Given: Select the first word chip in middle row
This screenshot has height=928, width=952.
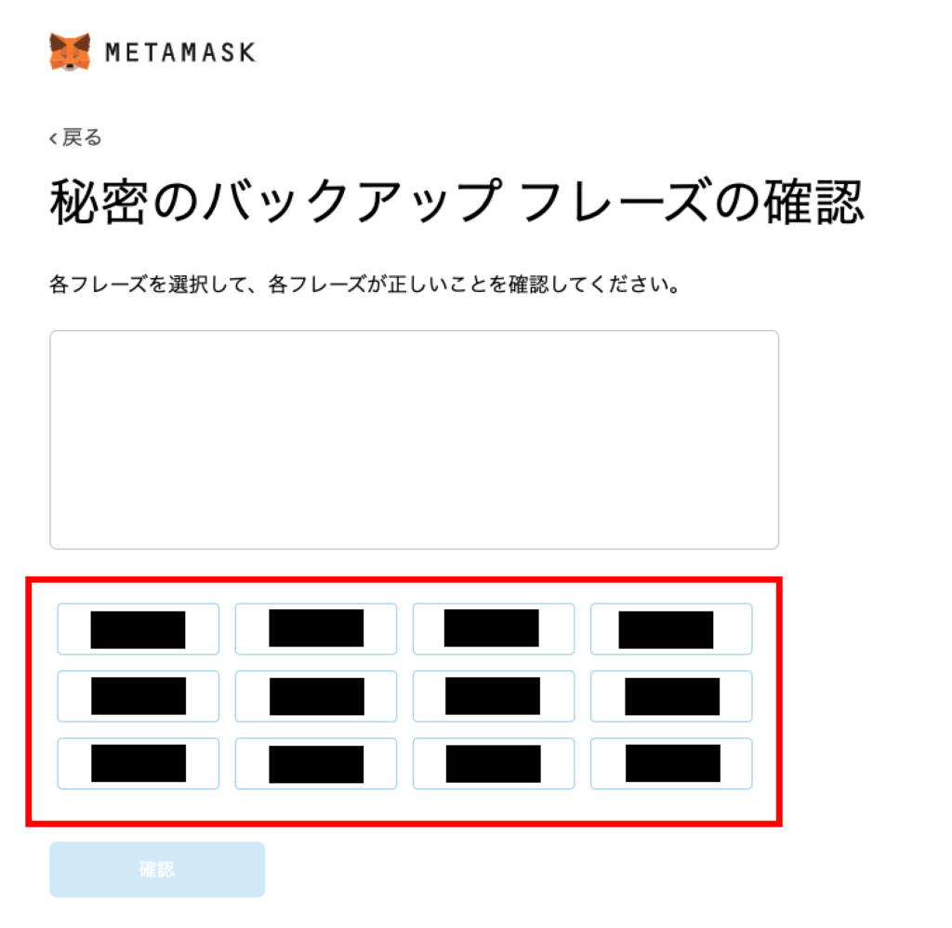Looking at the screenshot, I should (x=139, y=696).
